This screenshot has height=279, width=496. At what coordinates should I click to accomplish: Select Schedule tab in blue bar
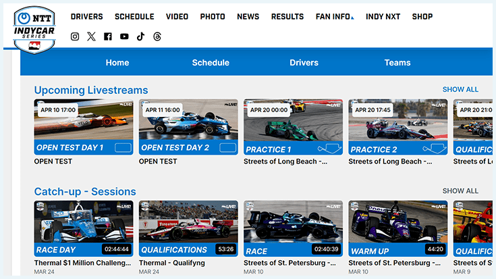[x=211, y=63]
